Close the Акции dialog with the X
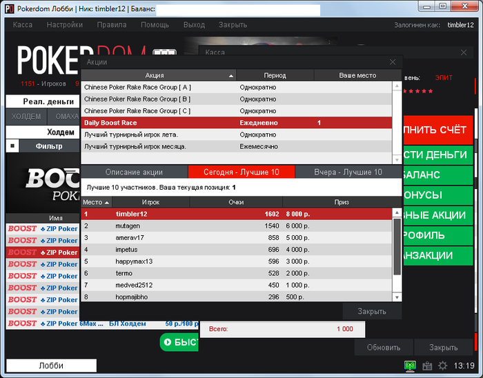The width and height of the screenshot is (483, 378). 393,62
